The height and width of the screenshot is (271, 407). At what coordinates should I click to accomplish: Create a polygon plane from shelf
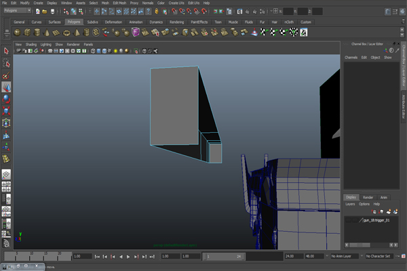56,33
